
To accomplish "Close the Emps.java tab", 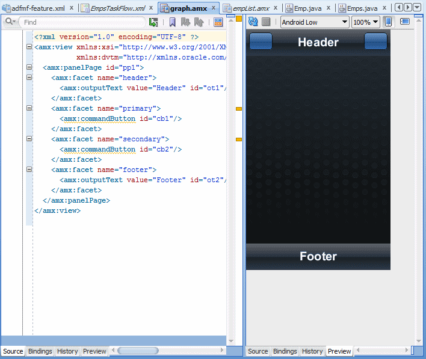I will pyautogui.click(x=384, y=8).
